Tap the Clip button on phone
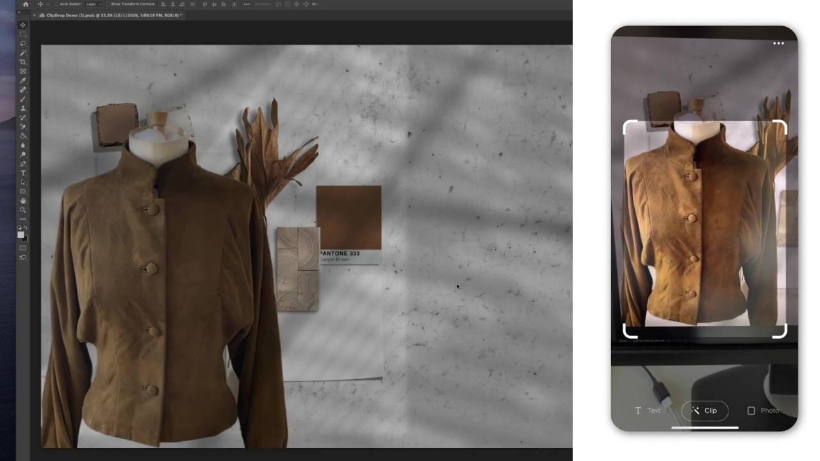The image size is (820, 461). tap(705, 410)
